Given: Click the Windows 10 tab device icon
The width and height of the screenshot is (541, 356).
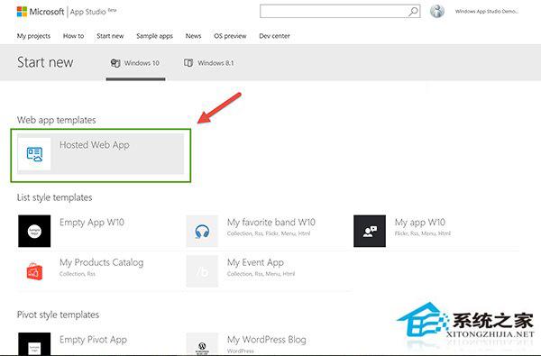Looking at the screenshot, I should coord(115,63).
